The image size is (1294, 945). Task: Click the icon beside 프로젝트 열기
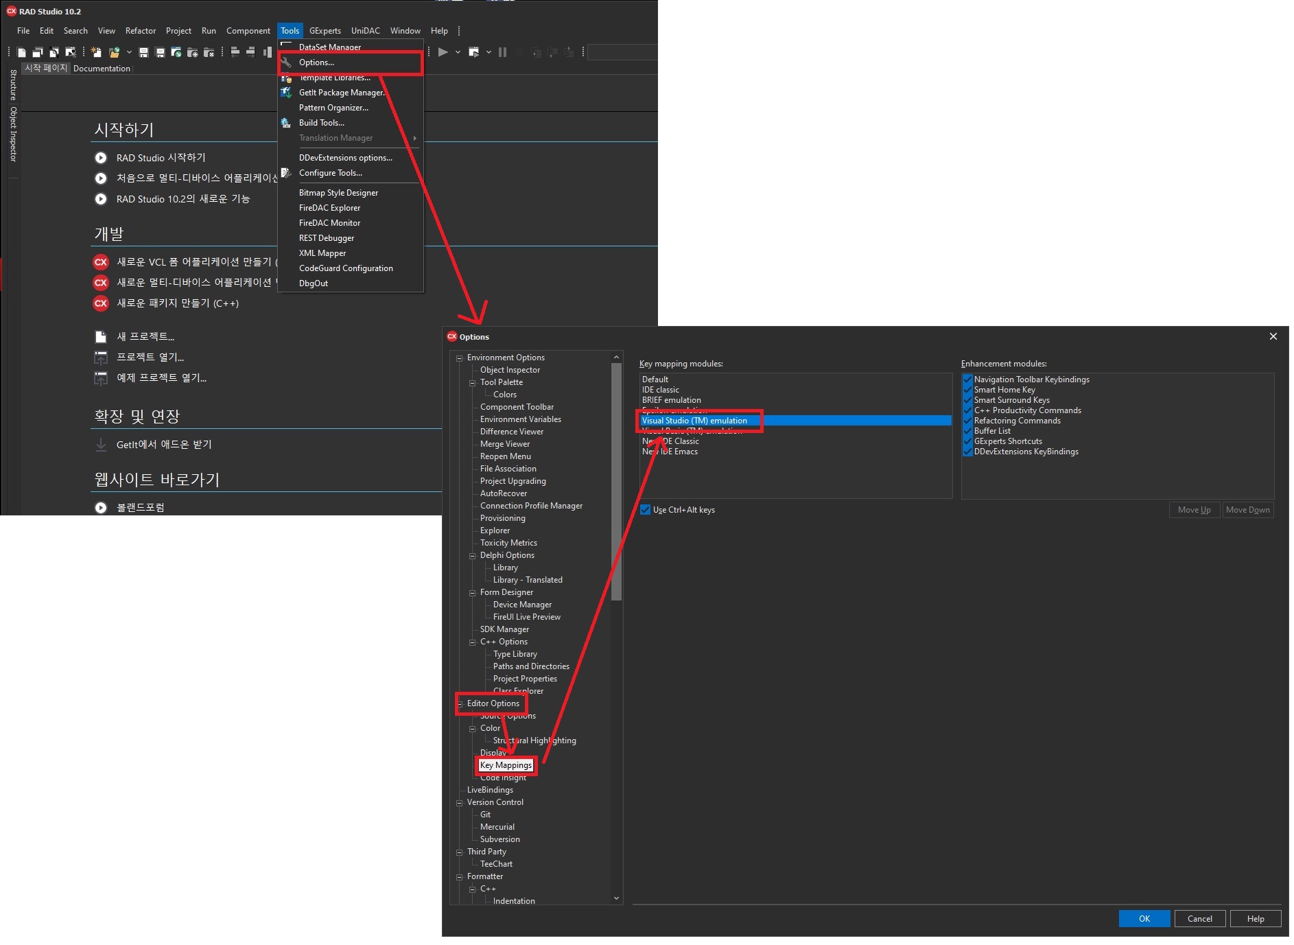click(x=101, y=358)
